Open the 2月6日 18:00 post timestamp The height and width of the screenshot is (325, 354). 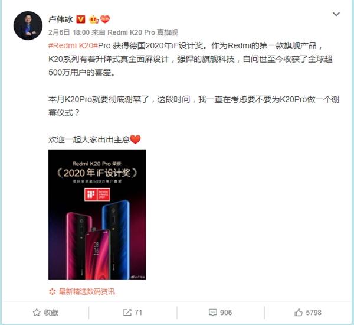click(x=69, y=32)
